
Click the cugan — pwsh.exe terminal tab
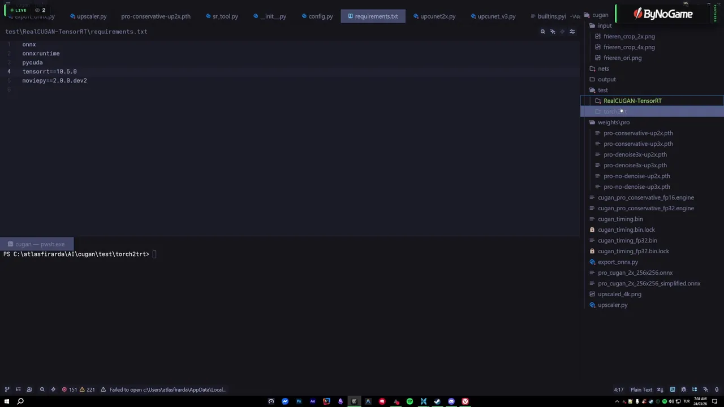[36, 244]
